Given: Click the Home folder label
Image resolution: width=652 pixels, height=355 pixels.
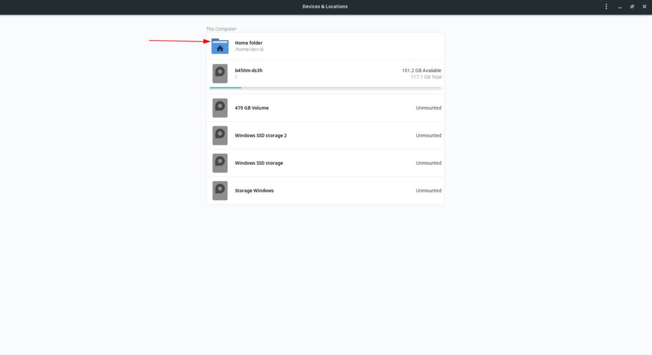Looking at the screenshot, I should pos(249,43).
